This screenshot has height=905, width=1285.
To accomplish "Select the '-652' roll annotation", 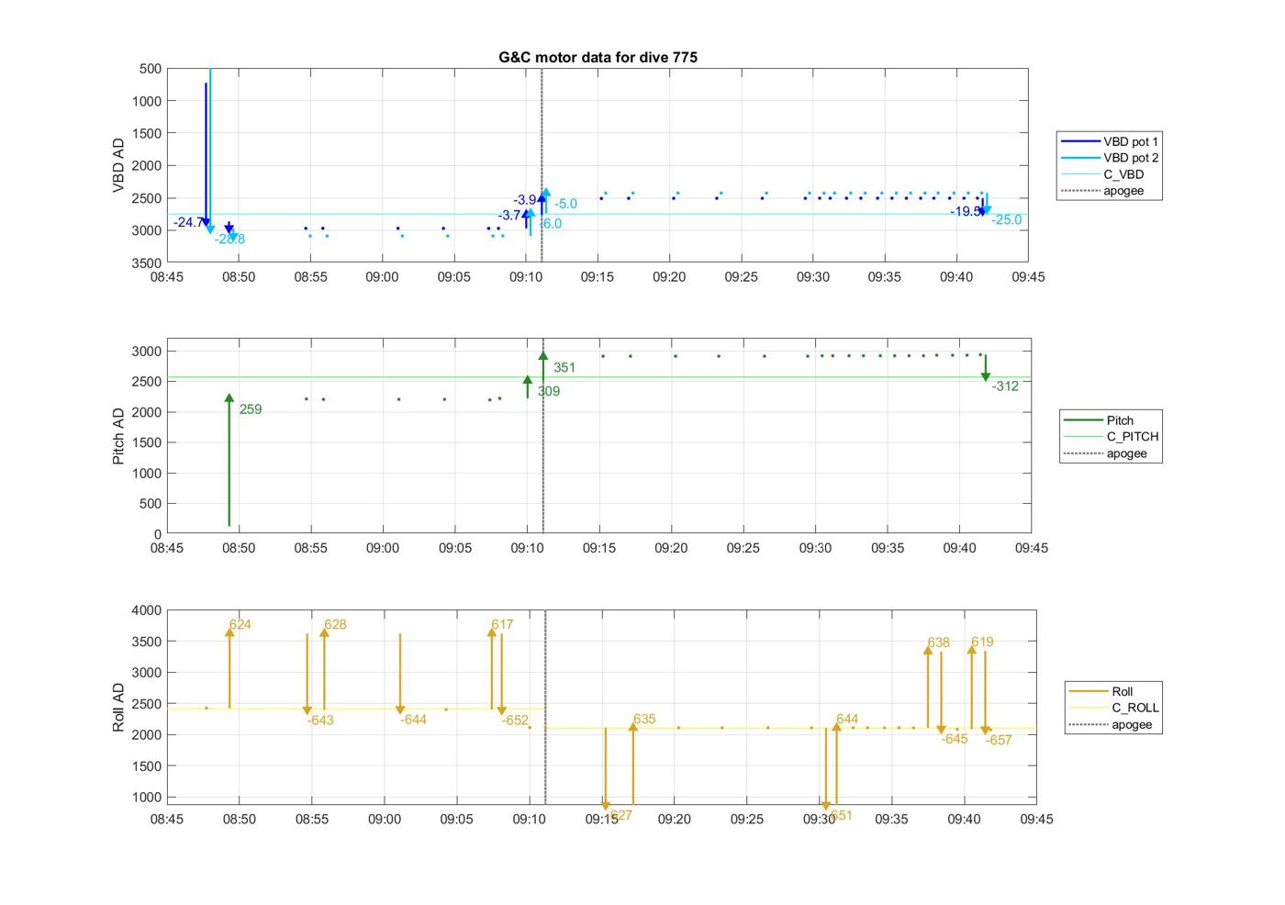I will click(515, 721).
